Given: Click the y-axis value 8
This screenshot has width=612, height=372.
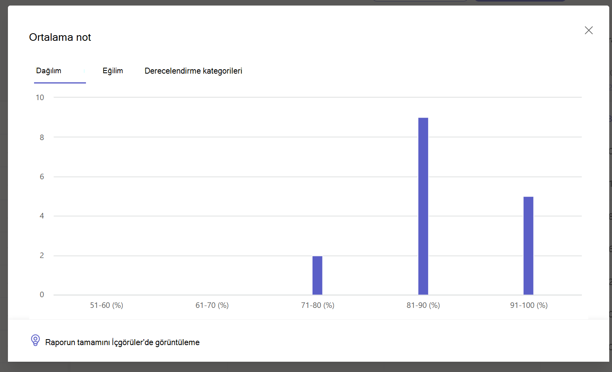Looking at the screenshot, I should [42, 137].
